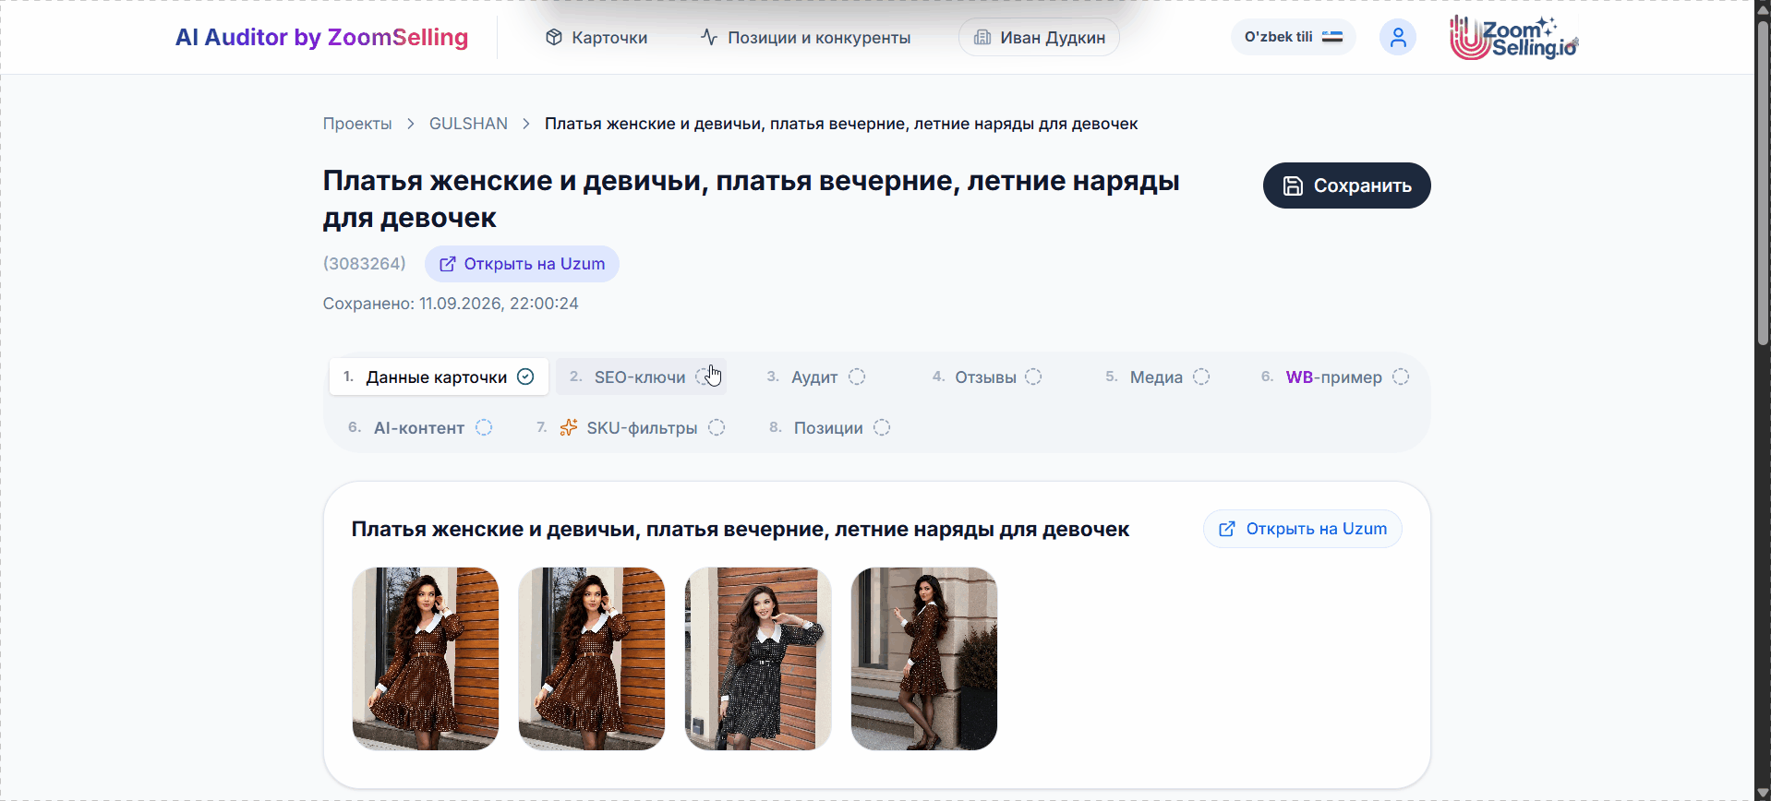
Task: Open the Карточки menu item
Action: (596, 38)
